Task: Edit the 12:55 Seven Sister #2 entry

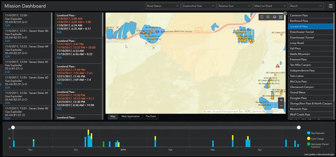Action: point(7,87)
